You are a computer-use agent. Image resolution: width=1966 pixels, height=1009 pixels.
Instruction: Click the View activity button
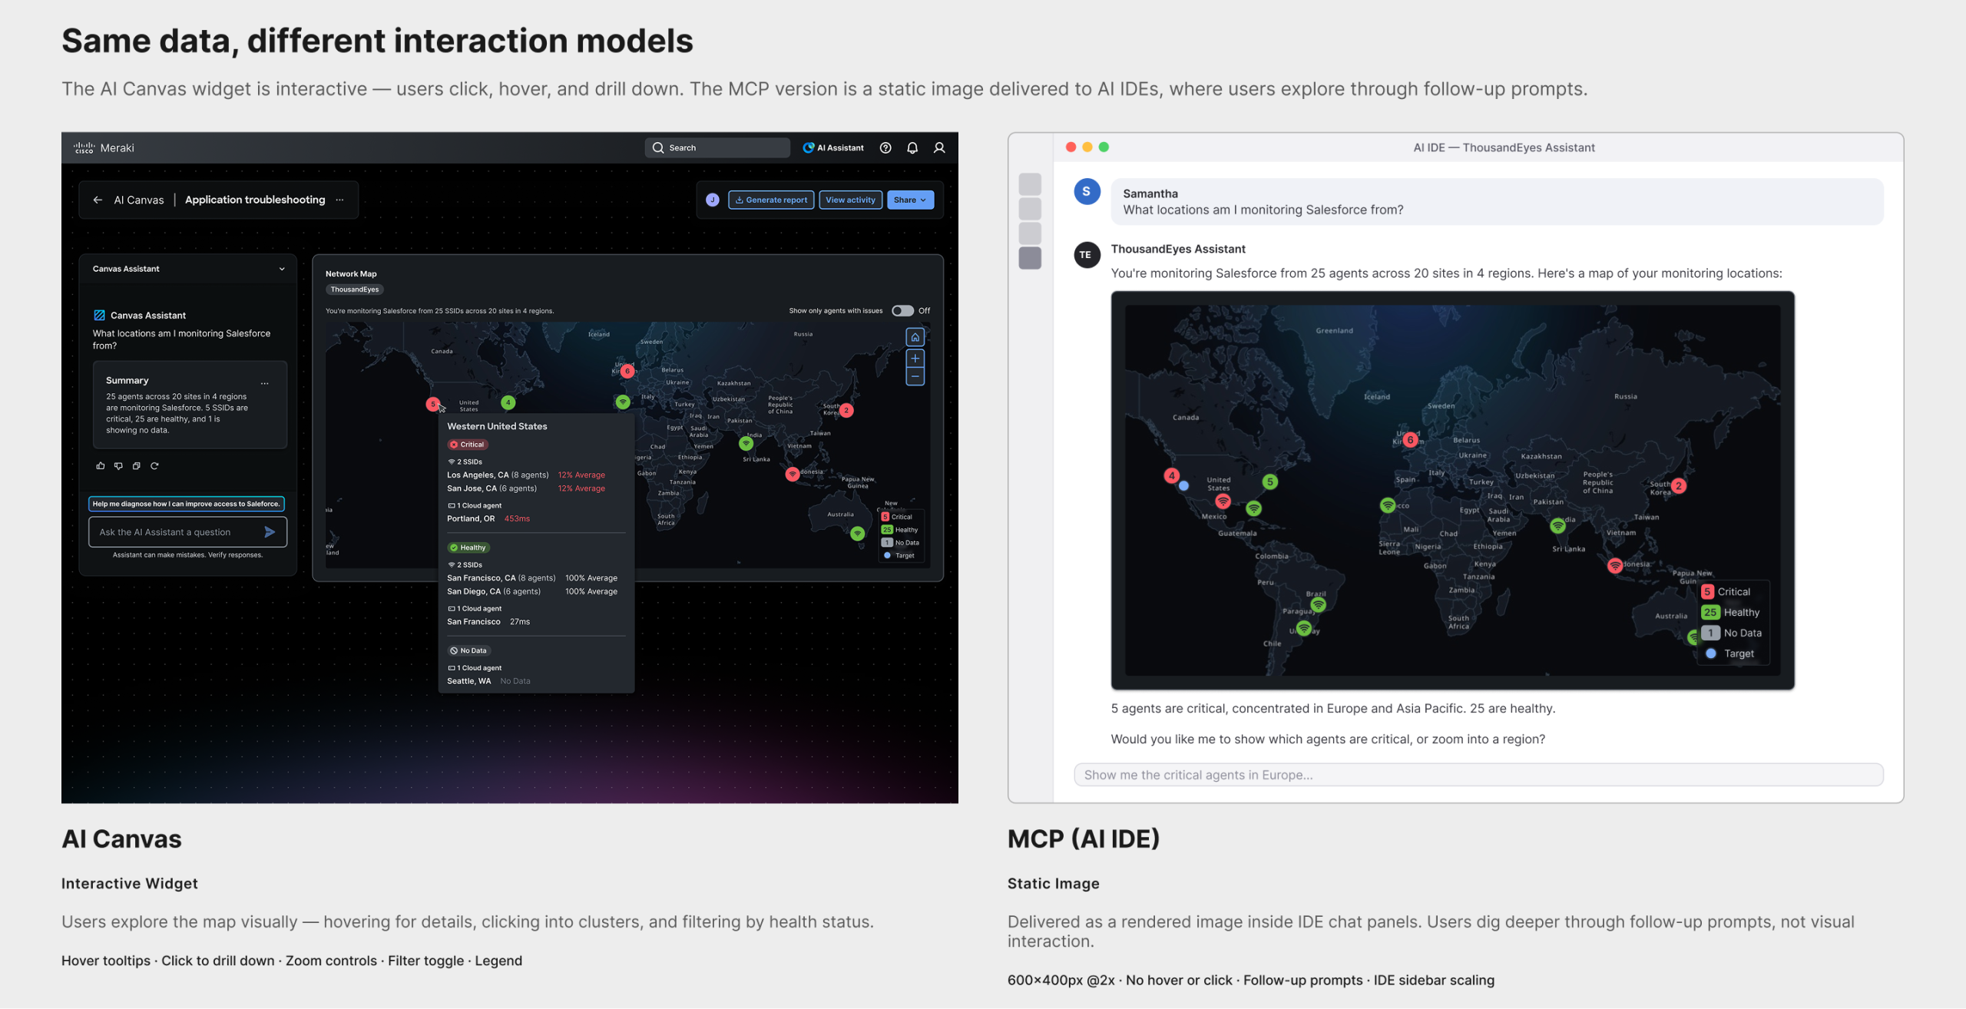pyautogui.click(x=850, y=200)
